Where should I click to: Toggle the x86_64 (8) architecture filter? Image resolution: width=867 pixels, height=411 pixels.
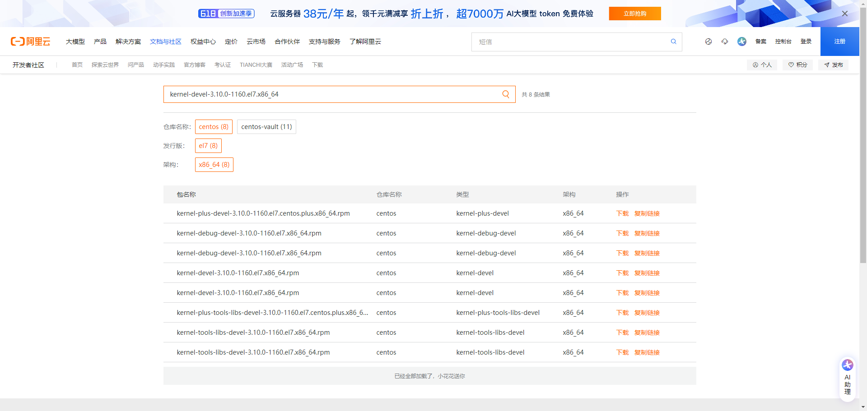(x=214, y=164)
